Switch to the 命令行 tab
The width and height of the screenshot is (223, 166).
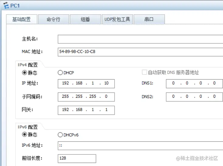[x=53, y=19]
